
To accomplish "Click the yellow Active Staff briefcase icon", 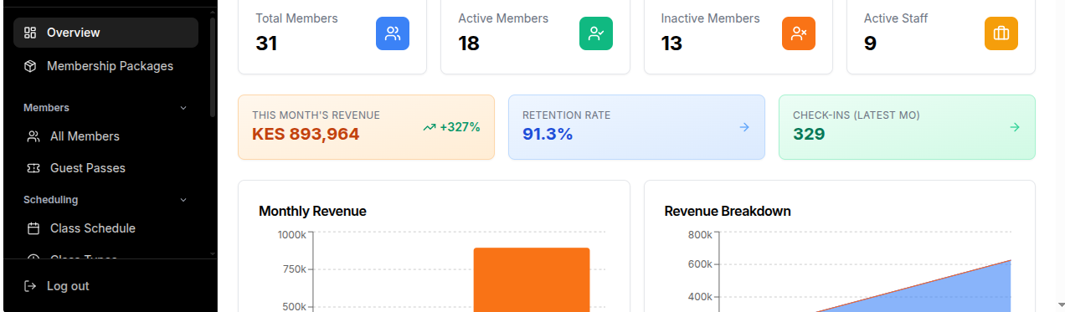I will click(1001, 33).
